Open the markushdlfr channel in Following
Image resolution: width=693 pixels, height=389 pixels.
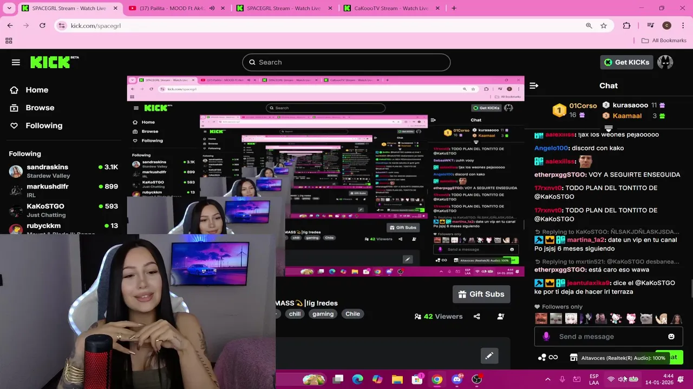(64, 190)
